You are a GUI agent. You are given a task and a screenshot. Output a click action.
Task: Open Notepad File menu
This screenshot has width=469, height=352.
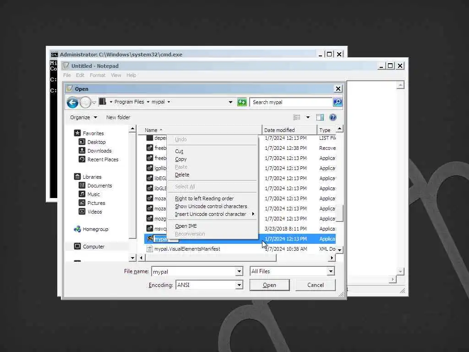coord(67,76)
